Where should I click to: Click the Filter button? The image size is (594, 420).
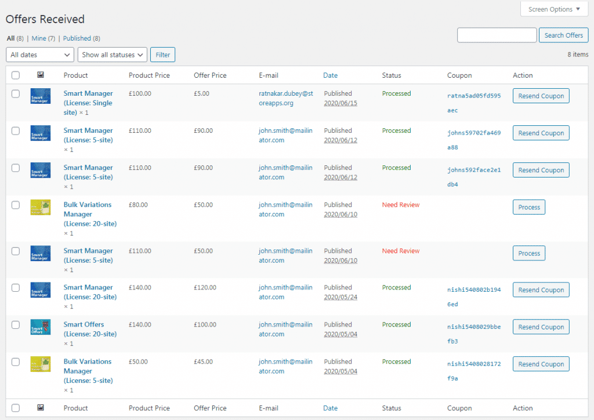(x=162, y=55)
